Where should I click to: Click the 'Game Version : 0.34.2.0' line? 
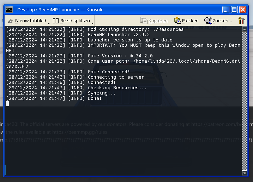click(x=79, y=56)
